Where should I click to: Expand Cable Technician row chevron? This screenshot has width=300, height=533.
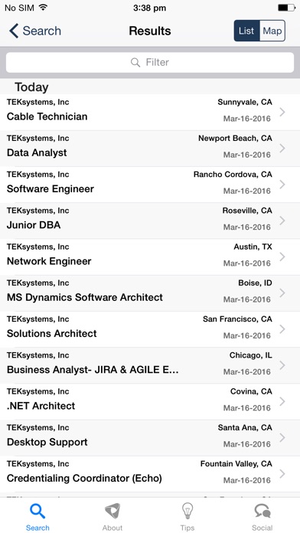click(x=282, y=112)
